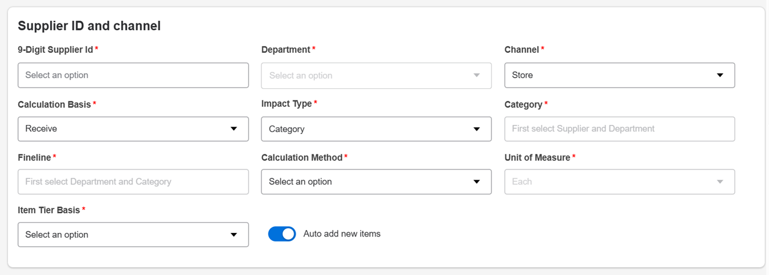The image size is (769, 275).
Task: Click the Impact Type dropdown arrow icon
Action: pos(477,129)
